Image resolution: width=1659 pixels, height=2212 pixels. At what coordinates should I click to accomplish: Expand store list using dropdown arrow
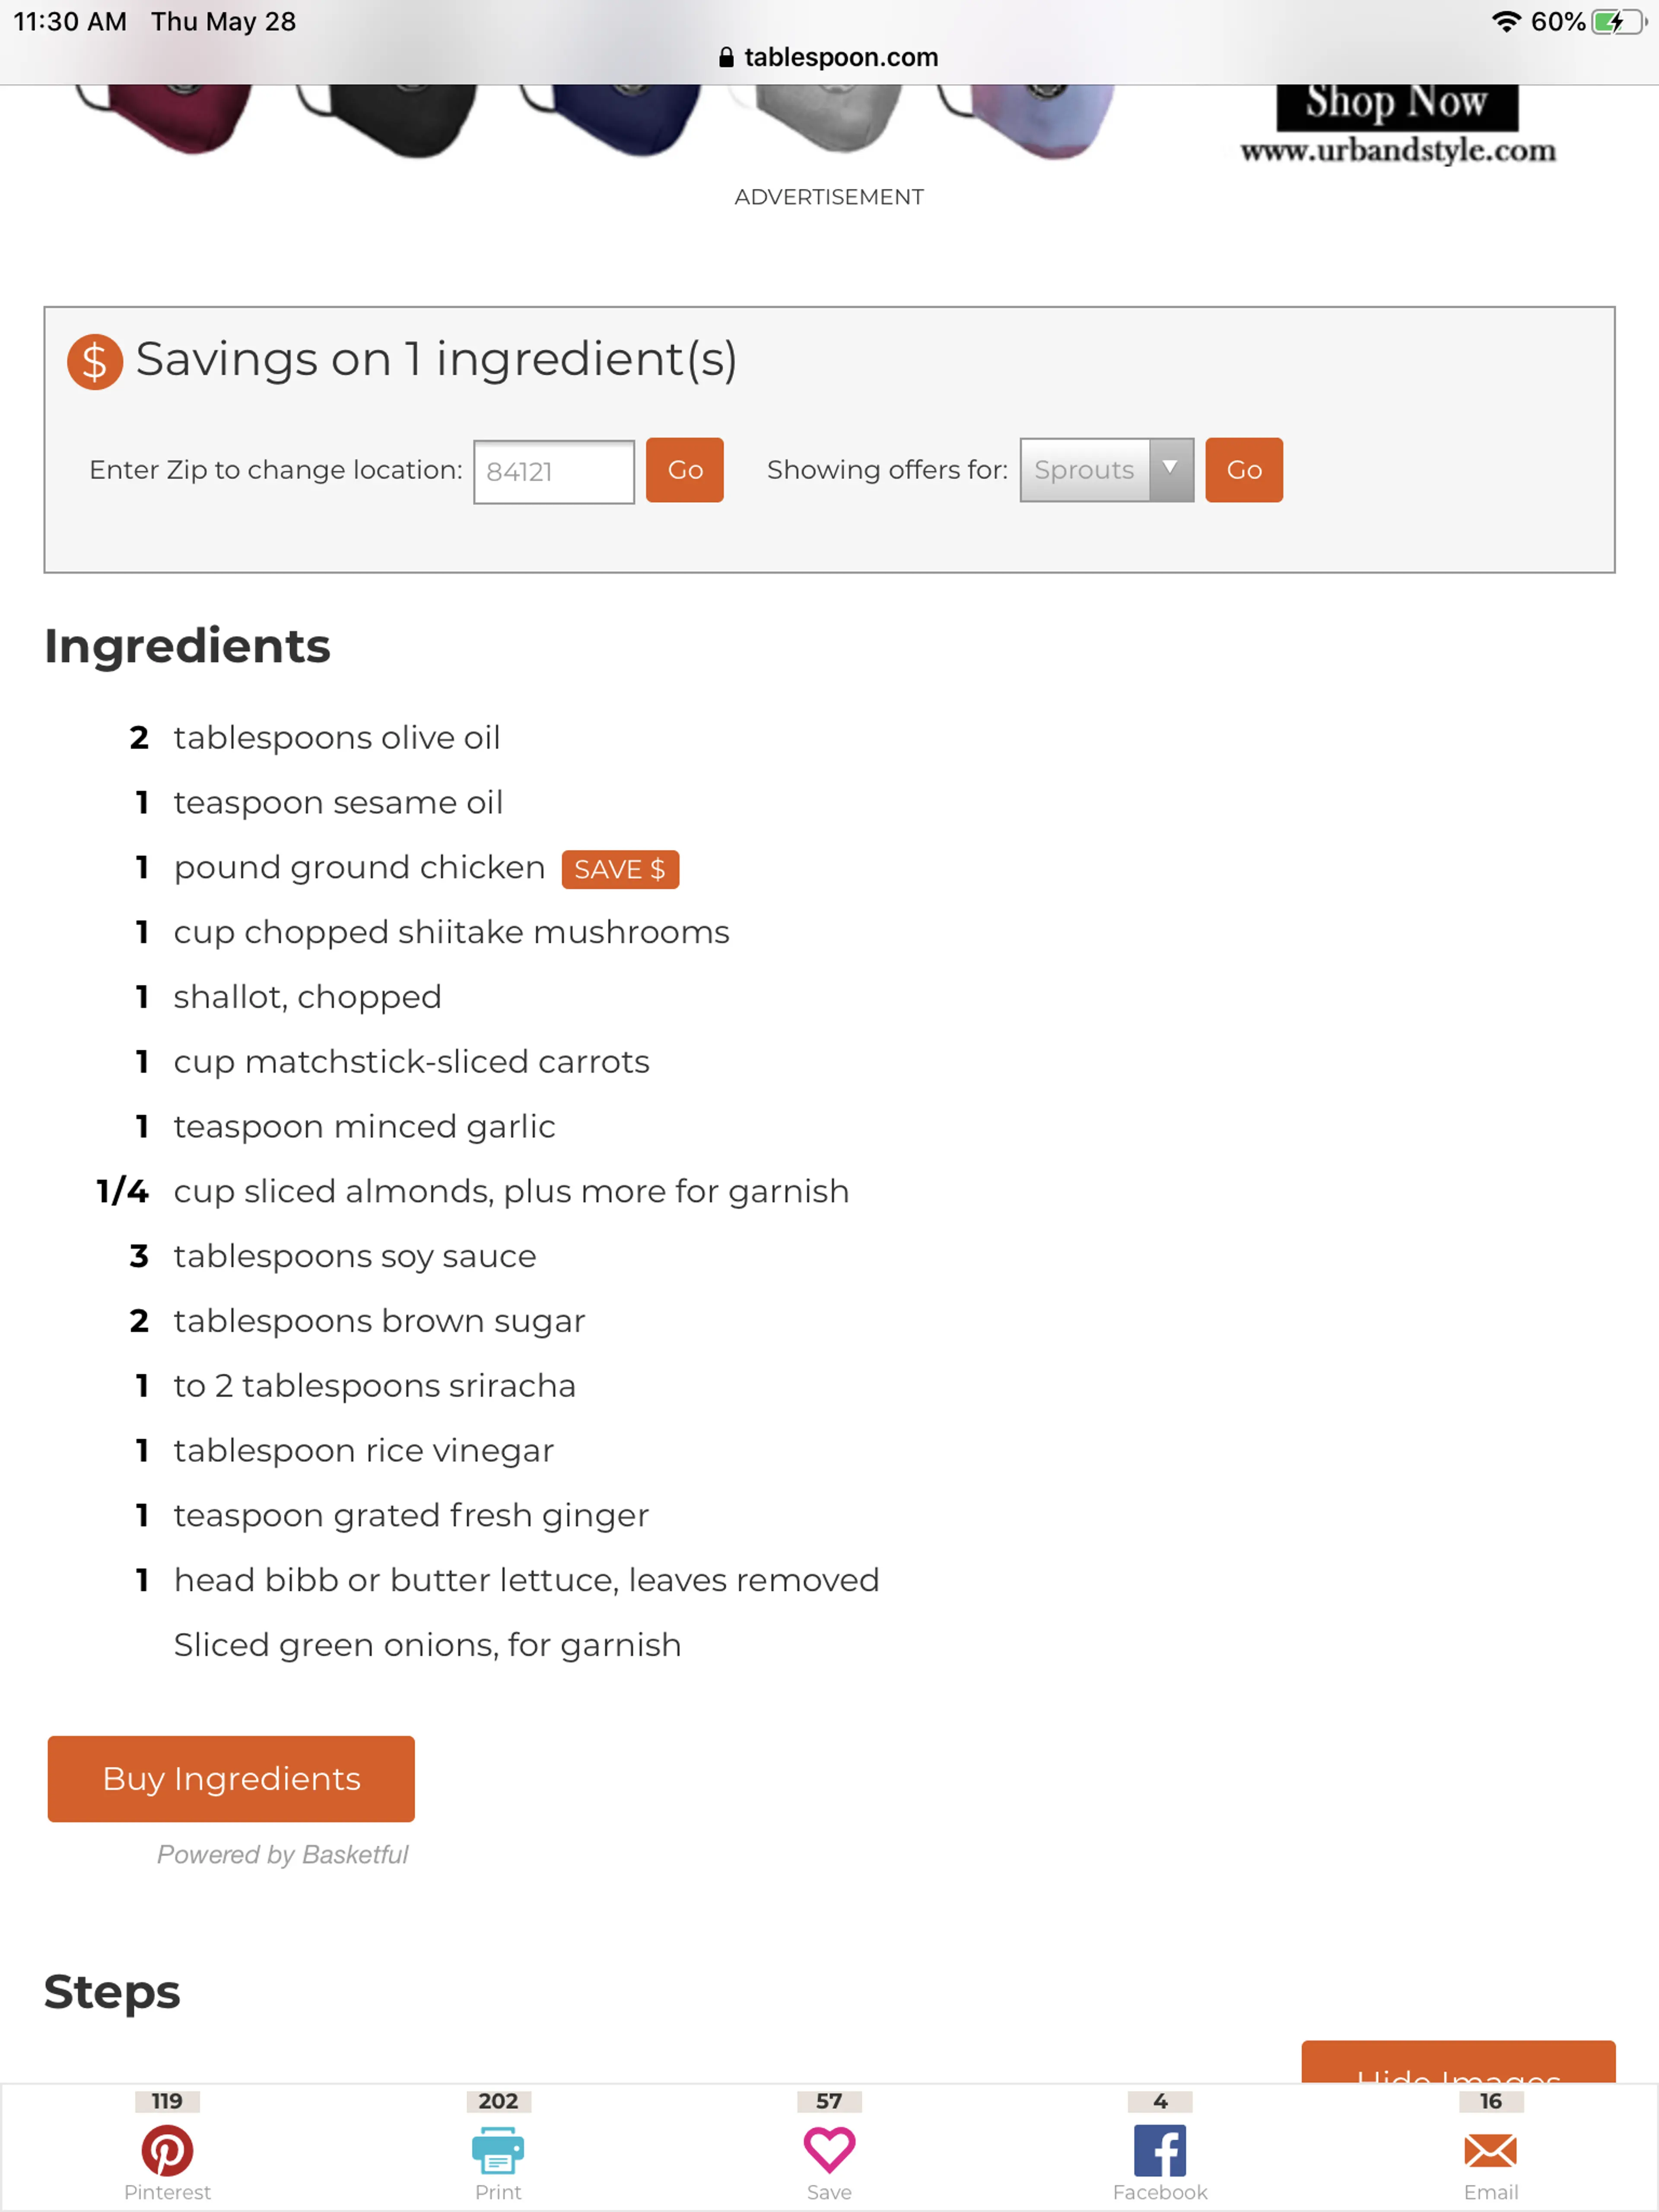pyautogui.click(x=1171, y=469)
